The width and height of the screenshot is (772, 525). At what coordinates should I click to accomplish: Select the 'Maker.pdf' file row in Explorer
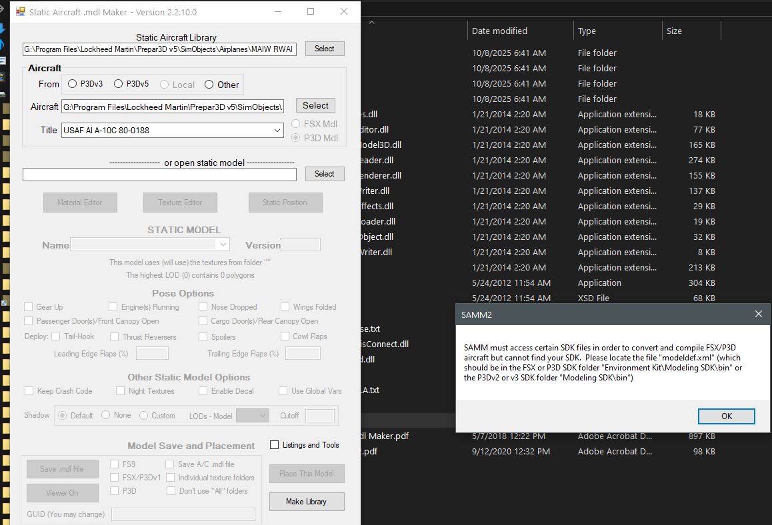click(x=541, y=436)
